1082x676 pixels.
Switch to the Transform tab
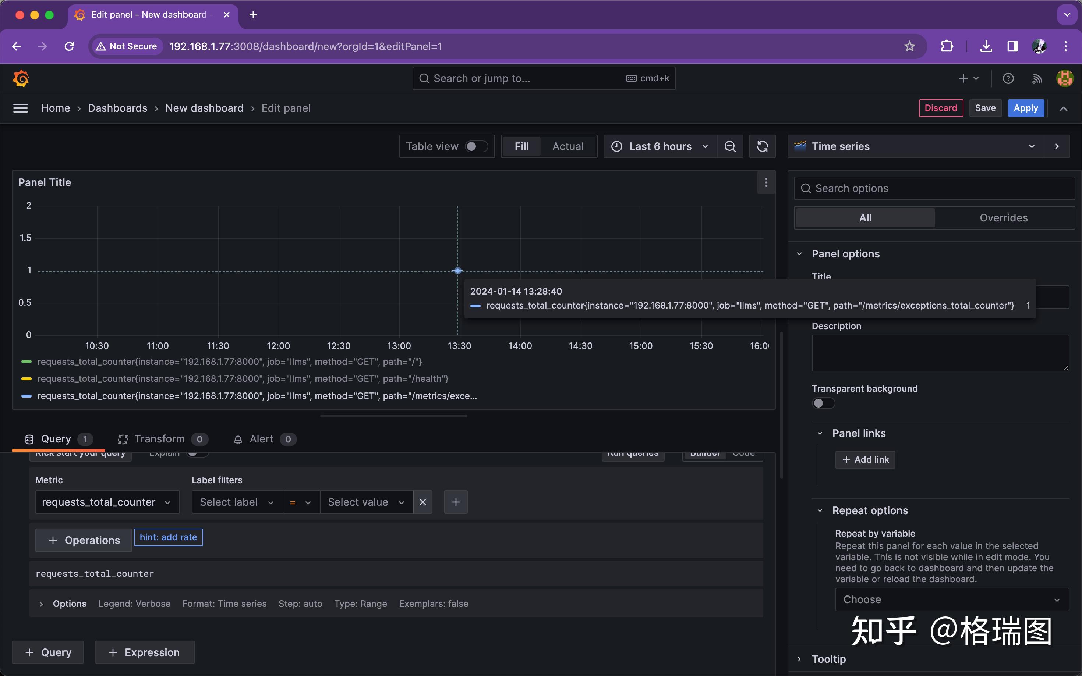click(x=159, y=439)
